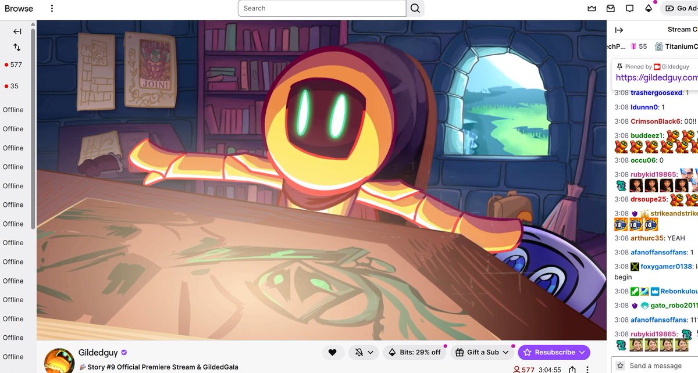Click username Rebonkulou in chat
Viewport: 698px width, 373px height.
tap(679, 292)
